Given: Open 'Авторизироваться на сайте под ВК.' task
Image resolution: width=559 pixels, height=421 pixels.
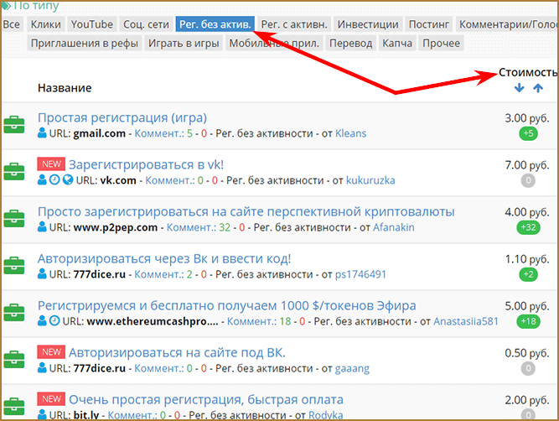Looking at the screenshot, I should [x=177, y=352].
